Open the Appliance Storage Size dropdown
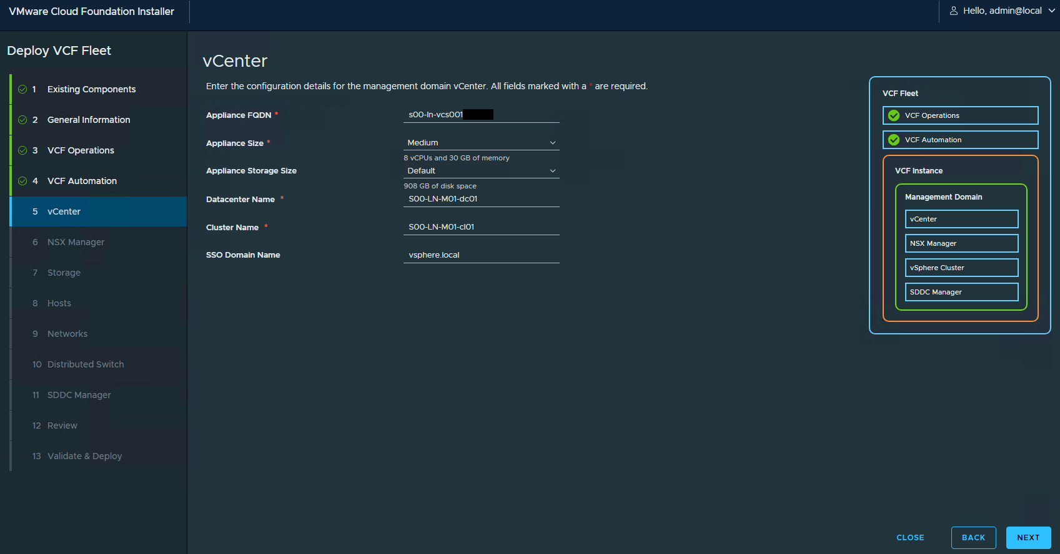Viewport: 1060px width, 554px height. 482,171
